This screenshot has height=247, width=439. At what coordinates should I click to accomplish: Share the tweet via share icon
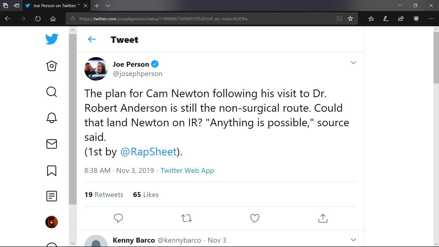click(x=323, y=218)
